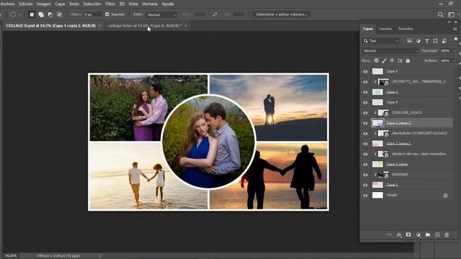Hide the Capa 2 layer
The height and width of the screenshot is (259, 461).
click(x=365, y=92)
